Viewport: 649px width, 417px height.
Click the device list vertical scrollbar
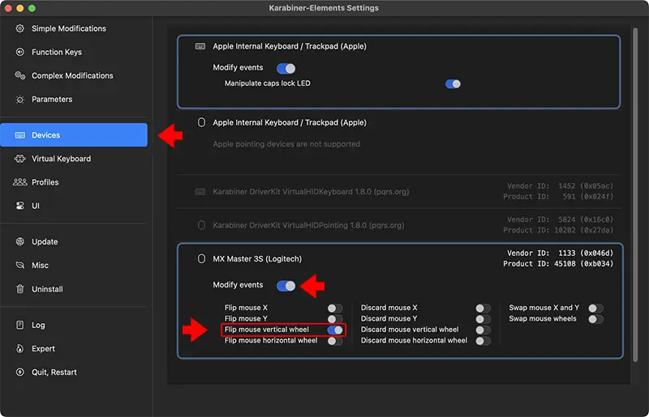635,195
